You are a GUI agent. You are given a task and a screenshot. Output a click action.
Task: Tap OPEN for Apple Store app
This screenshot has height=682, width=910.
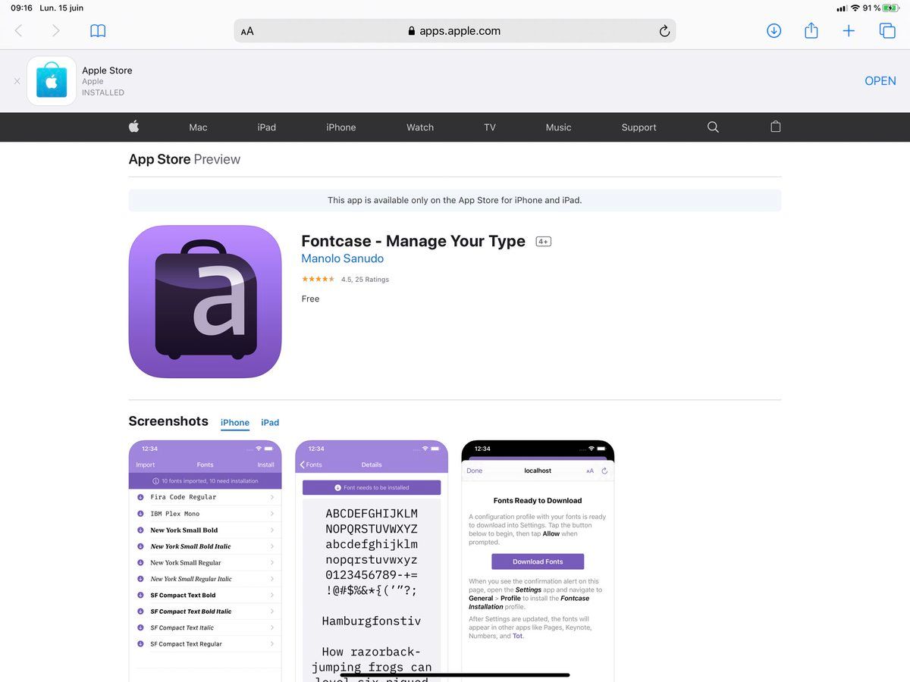[880, 81]
